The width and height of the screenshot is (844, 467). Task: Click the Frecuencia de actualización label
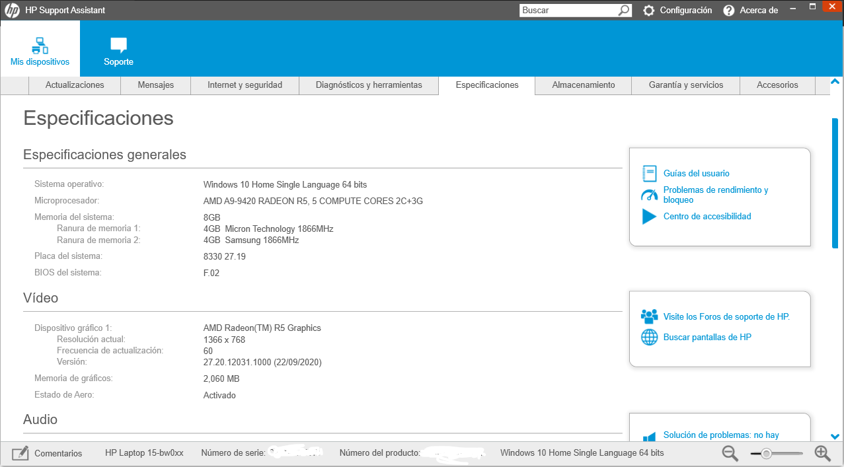point(110,350)
